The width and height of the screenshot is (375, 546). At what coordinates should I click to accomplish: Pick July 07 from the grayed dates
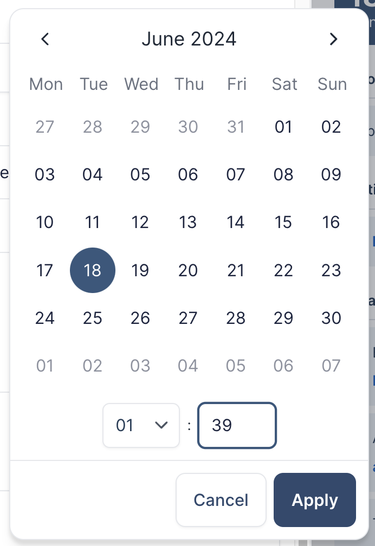tap(331, 366)
